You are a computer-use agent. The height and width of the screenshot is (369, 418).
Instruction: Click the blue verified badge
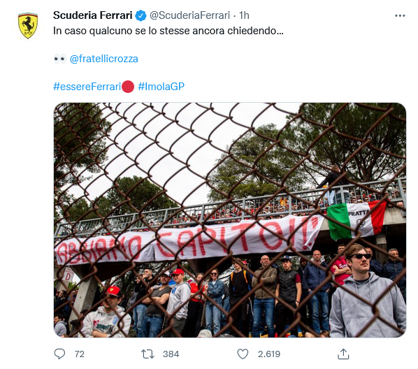[x=140, y=15]
